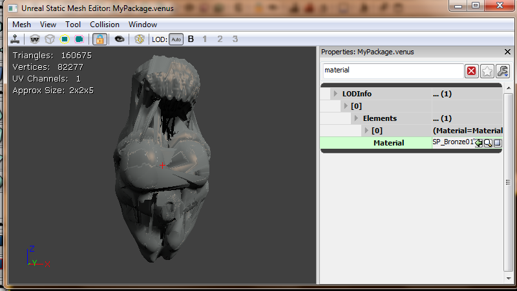Click the first toolbar icon (joystick/realtime)
This screenshot has height=291, width=517.
[15, 39]
